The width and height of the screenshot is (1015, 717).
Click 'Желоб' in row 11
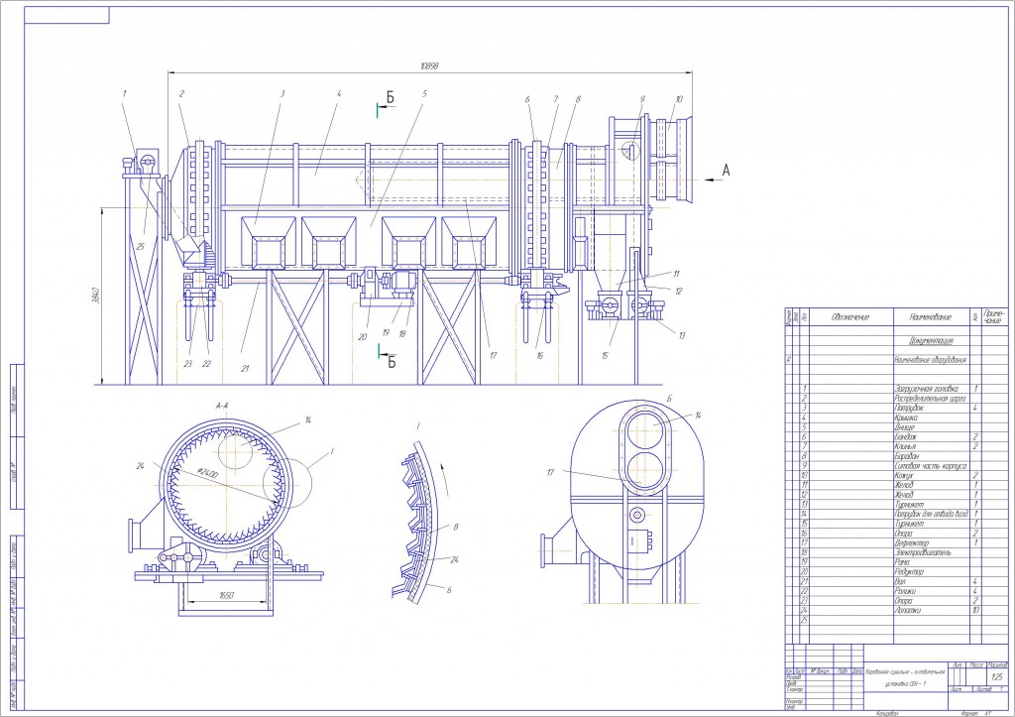point(904,485)
